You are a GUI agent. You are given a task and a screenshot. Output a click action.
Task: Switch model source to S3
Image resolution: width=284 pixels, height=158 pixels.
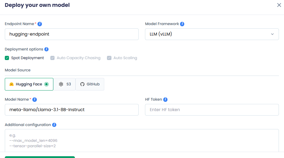(65, 84)
